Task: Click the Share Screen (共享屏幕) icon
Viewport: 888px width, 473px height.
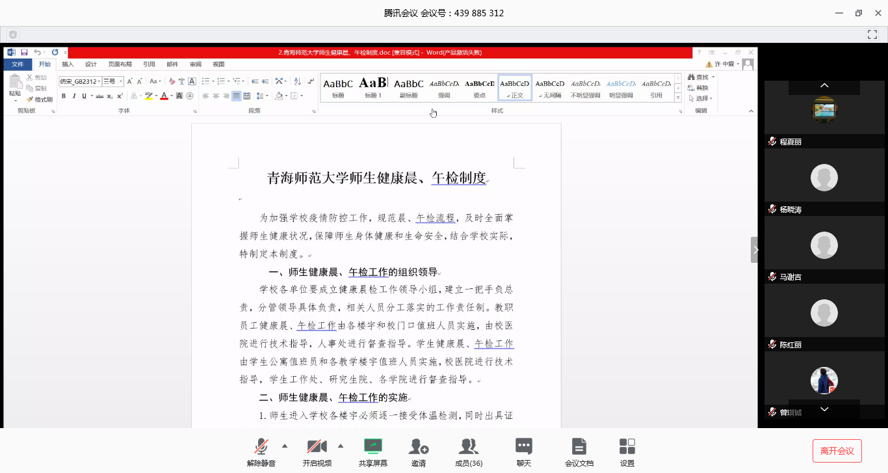Action: 372,446
